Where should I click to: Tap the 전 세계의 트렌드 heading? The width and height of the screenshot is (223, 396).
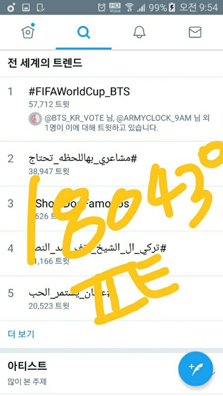point(45,63)
